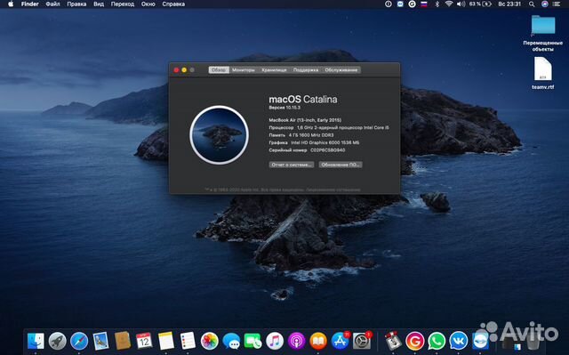Open TeamViewer icon in dock
569x355 pixels.
tap(480, 341)
